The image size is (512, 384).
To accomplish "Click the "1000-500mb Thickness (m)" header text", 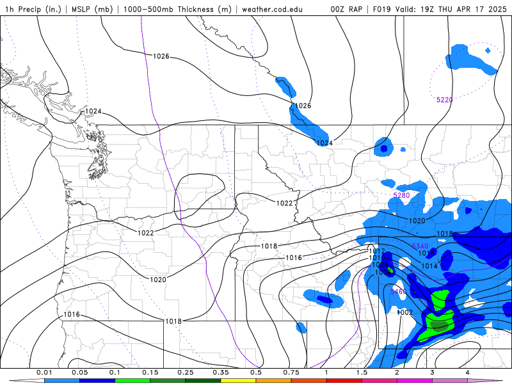I will tap(177, 9).
